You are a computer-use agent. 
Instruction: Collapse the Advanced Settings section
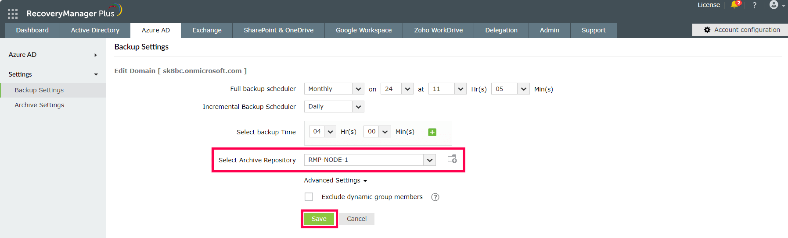[x=335, y=180]
